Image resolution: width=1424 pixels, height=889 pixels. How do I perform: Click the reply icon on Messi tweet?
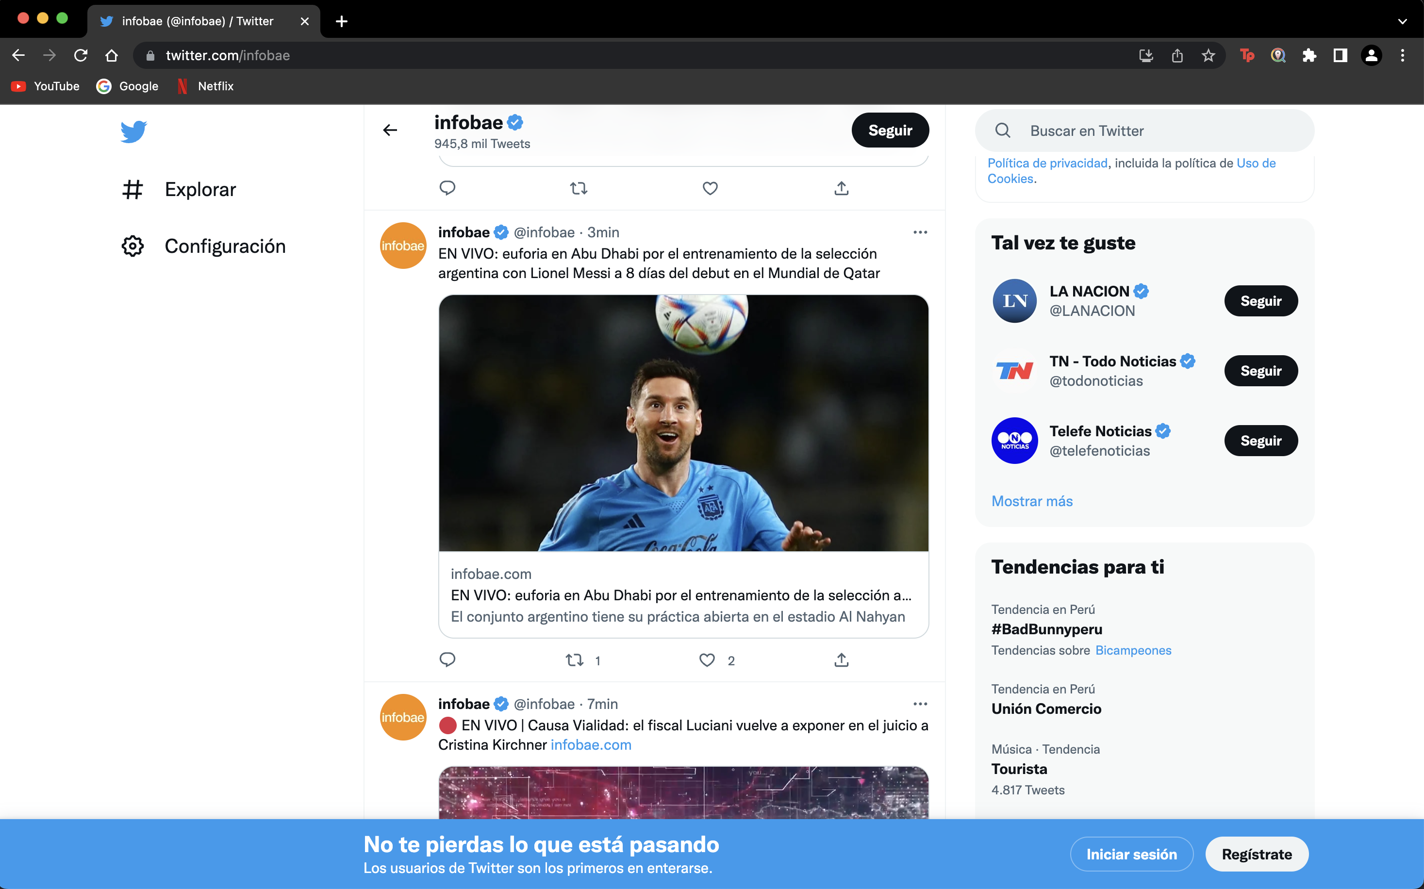click(x=447, y=659)
